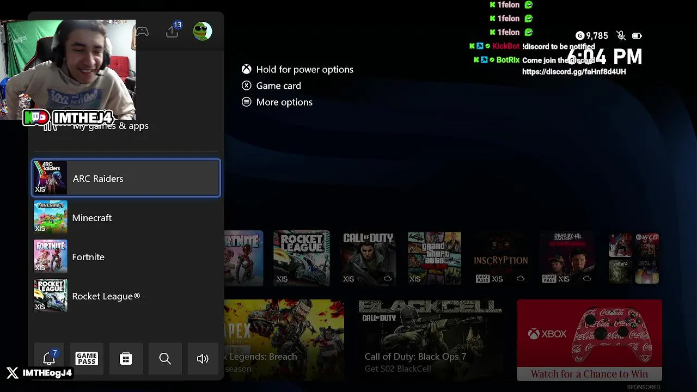Open the notifications bell icon
This screenshot has height=392, width=697.
point(49,358)
